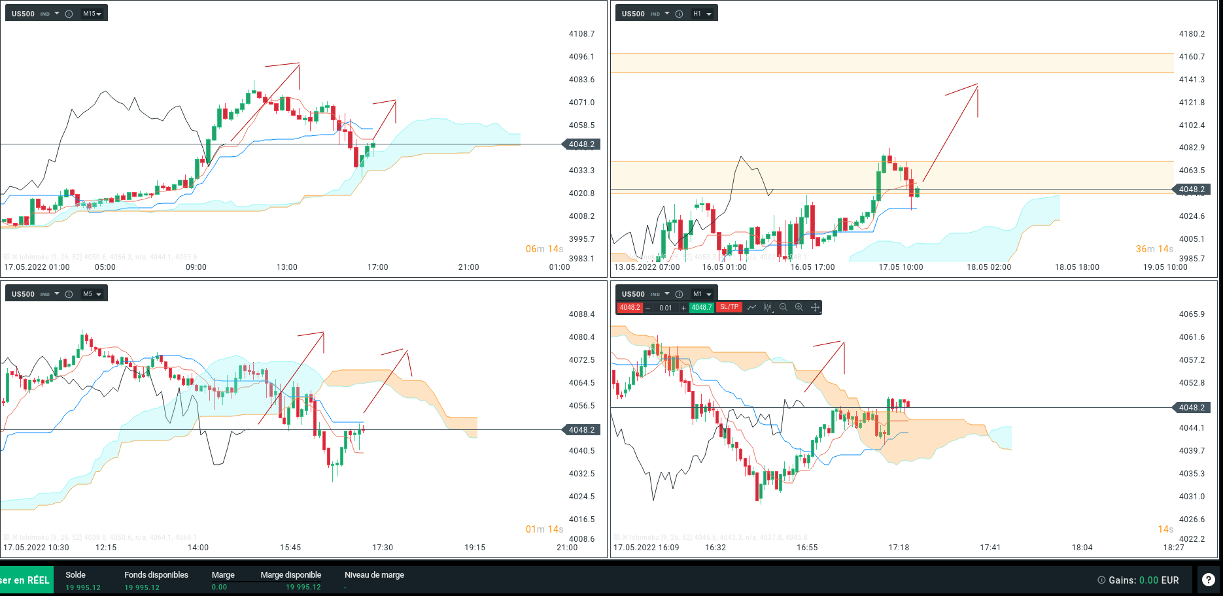The image size is (1223, 596).
Task: Click the 0.01 volume input field
Action: (x=666, y=308)
